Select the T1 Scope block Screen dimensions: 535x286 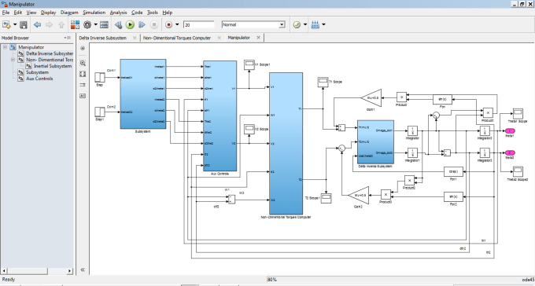(x=323, y=82)
